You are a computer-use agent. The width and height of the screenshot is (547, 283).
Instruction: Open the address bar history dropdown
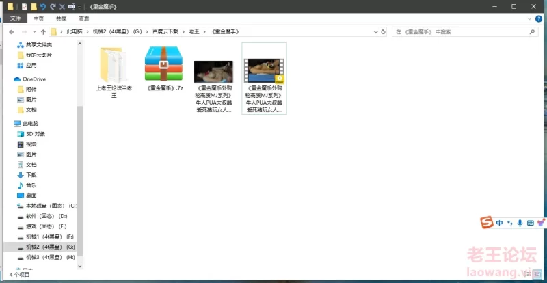pyautogui.click(x=375, y=31)
